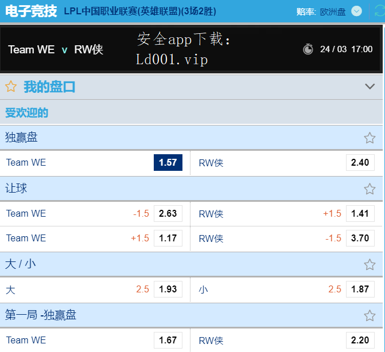Favorite the 第一局 -独赢盘 market star
The image size is (385, 352).
click(x=370, y=315)
